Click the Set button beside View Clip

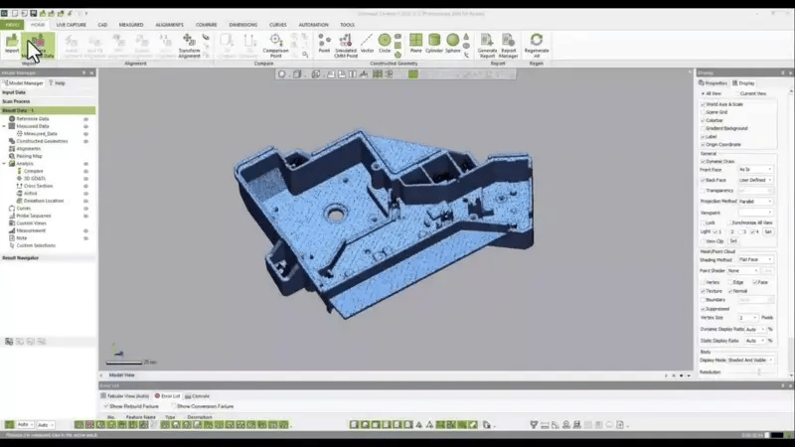click(x=733, y=241)
